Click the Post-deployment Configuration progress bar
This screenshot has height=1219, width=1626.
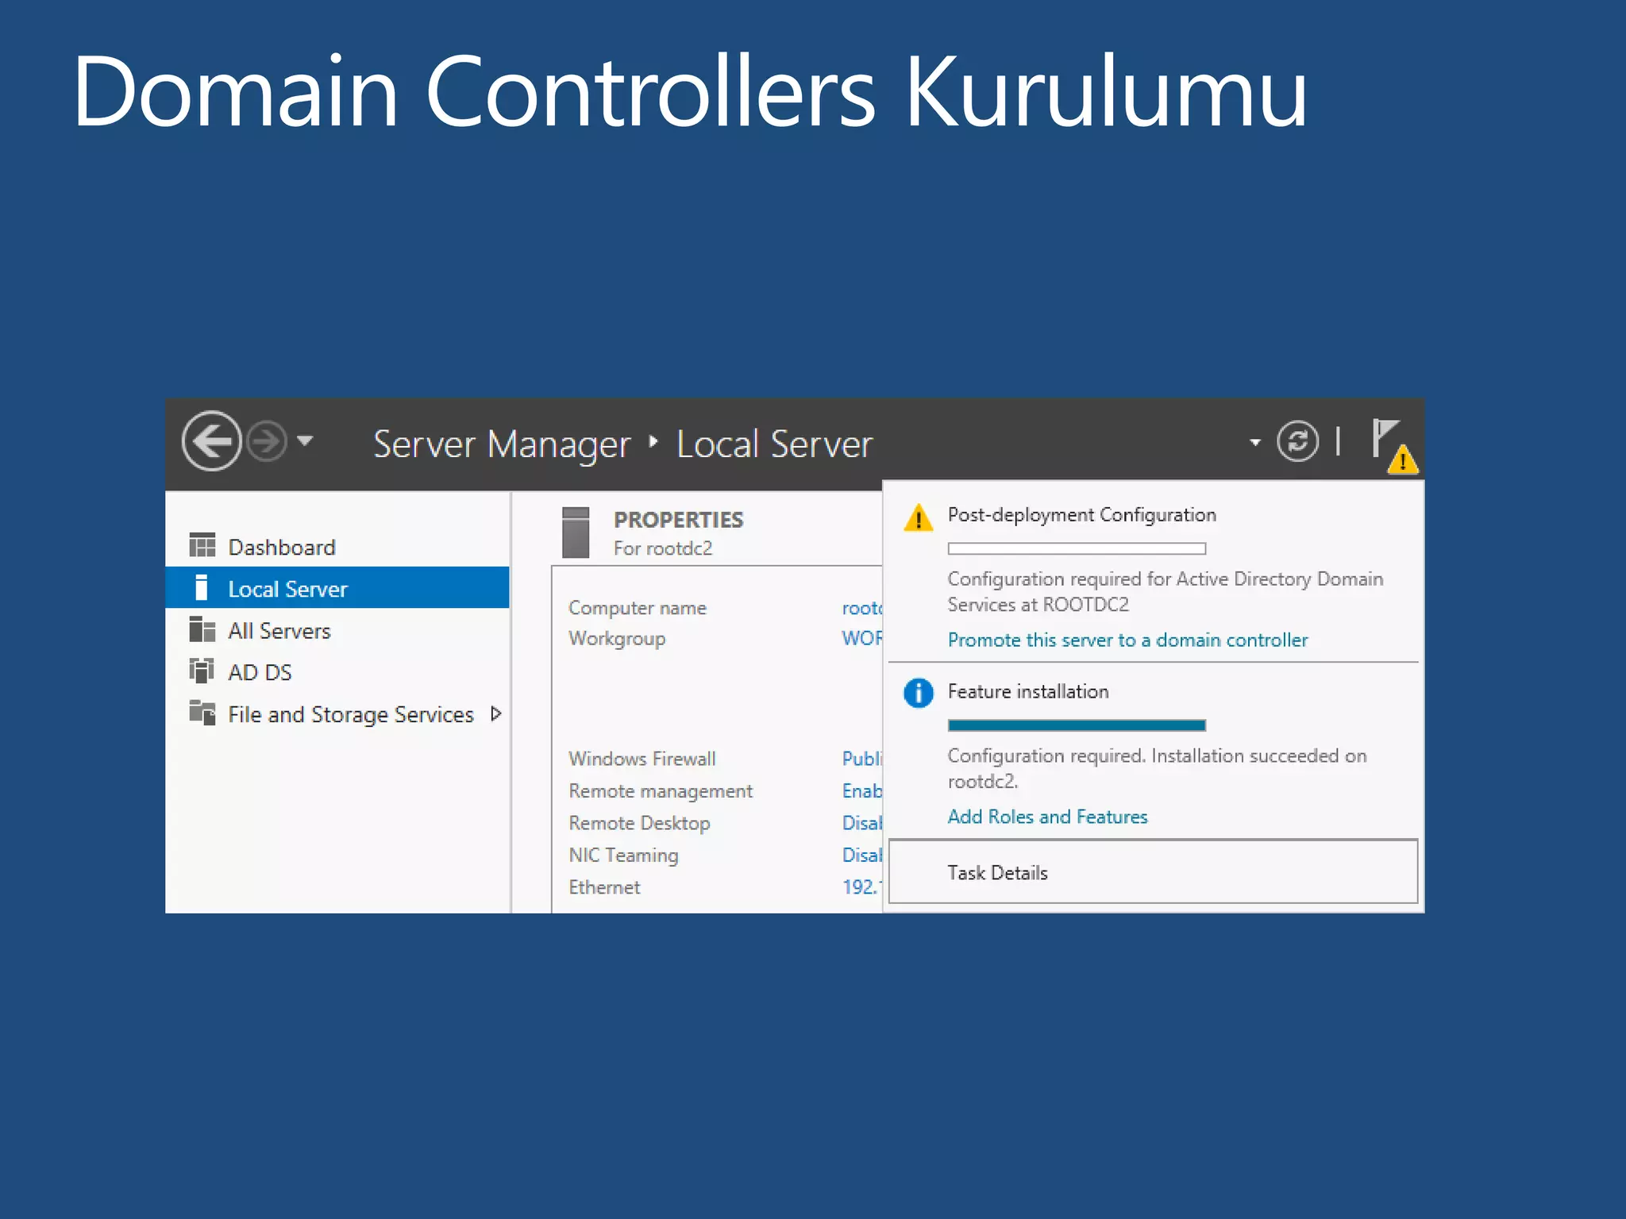point(1077,548)
